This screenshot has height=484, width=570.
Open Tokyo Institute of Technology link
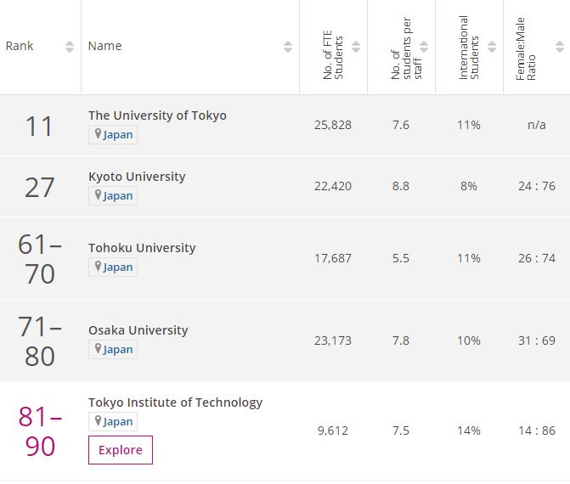pos(175,402)
